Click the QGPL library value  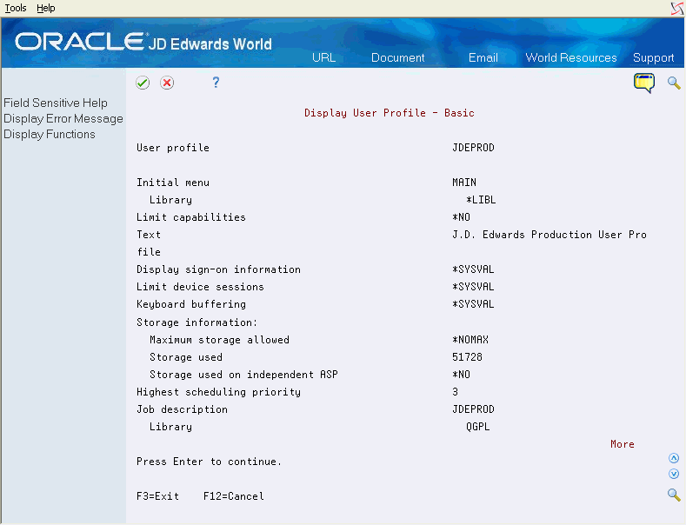coord(477,427)
